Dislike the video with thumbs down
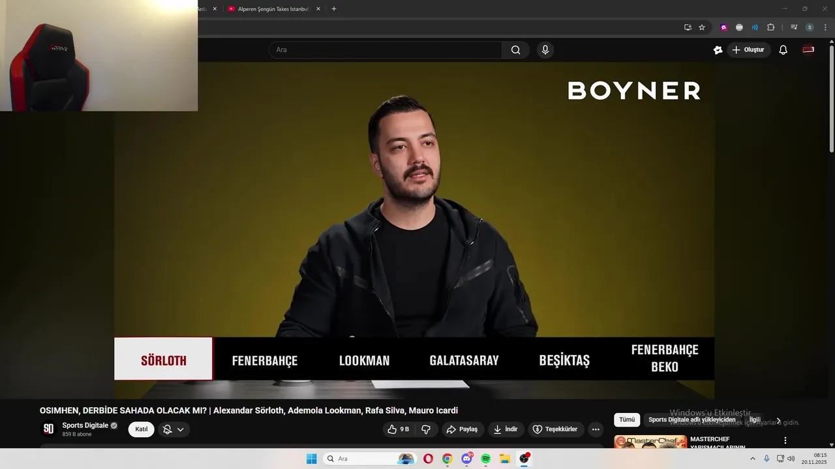835x469 pixels. click(x=426, y=429)
